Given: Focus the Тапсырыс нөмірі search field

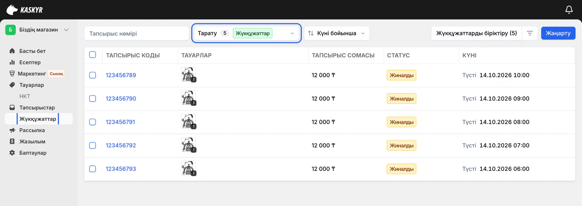Looking at the screenshot, I should coord(136,33).
